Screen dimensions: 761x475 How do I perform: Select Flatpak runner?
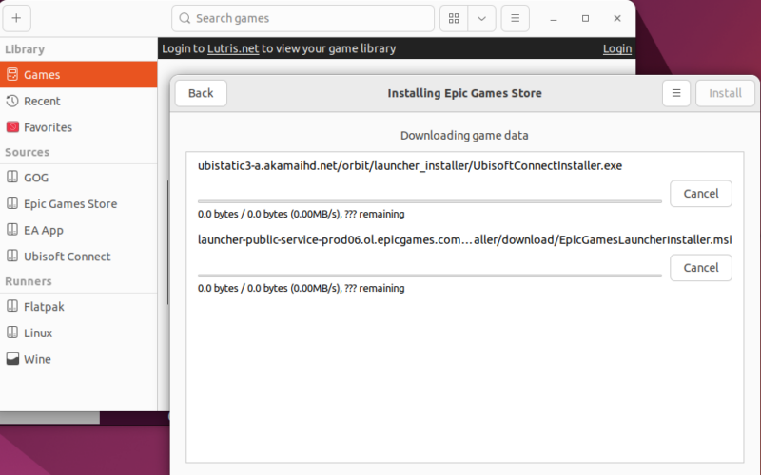(x=79, y=306)
